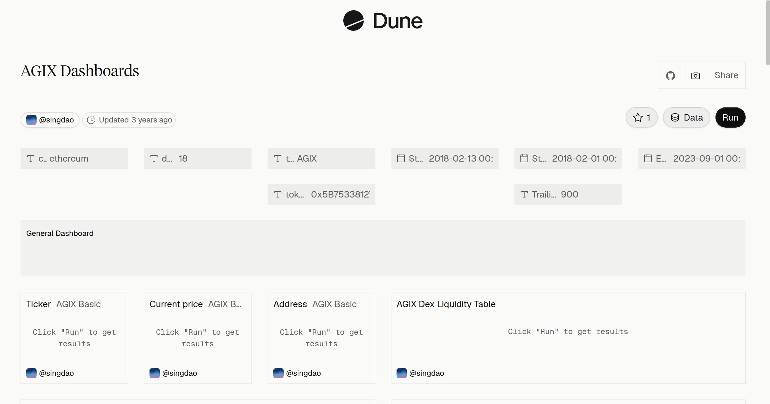Click AGIX Basic label in Ticker card
770x404 pixels.
[x=79, y=304]
